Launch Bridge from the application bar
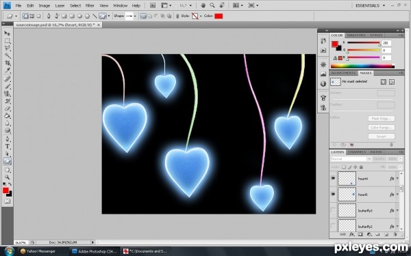 click(153, 5)
